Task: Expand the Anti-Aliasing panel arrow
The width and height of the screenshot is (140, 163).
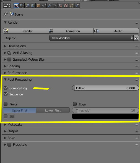Action: [5, 53]
